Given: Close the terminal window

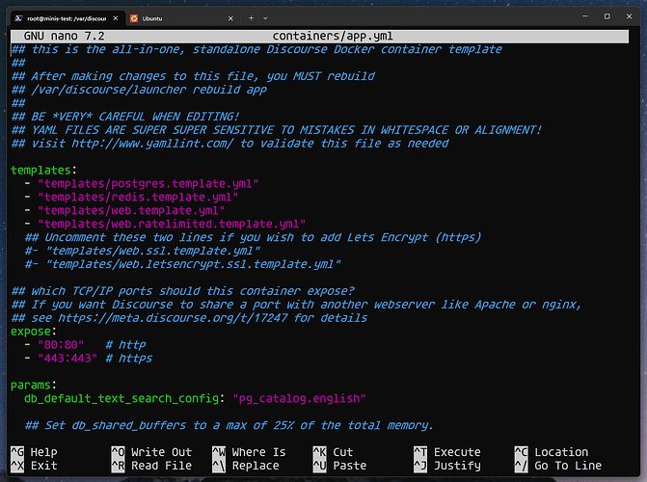Looking at the screenshot, I should point(629,16).
